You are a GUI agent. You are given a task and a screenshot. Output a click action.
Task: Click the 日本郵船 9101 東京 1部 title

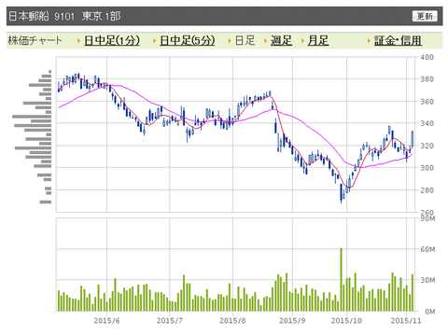[64, 16]
